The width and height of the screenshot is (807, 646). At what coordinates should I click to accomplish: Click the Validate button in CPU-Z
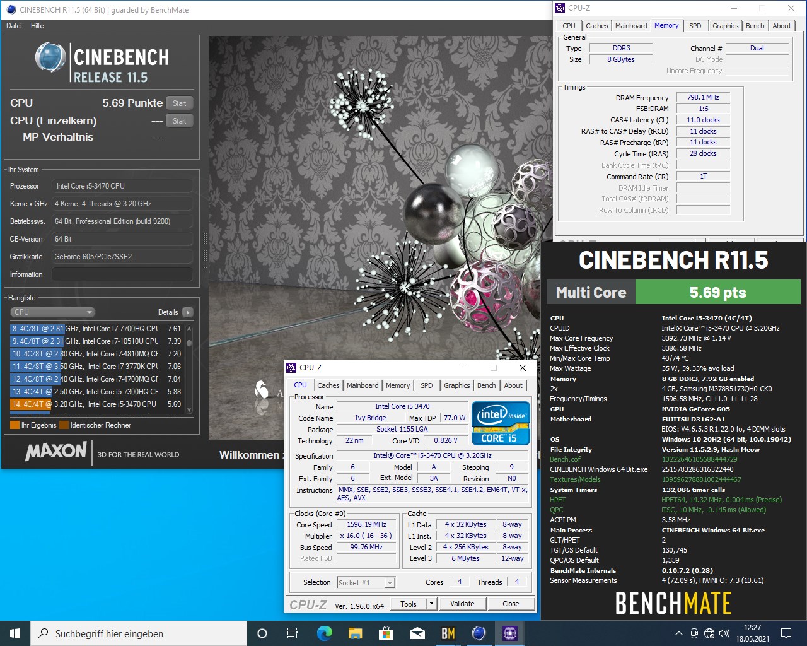[462, 604]
